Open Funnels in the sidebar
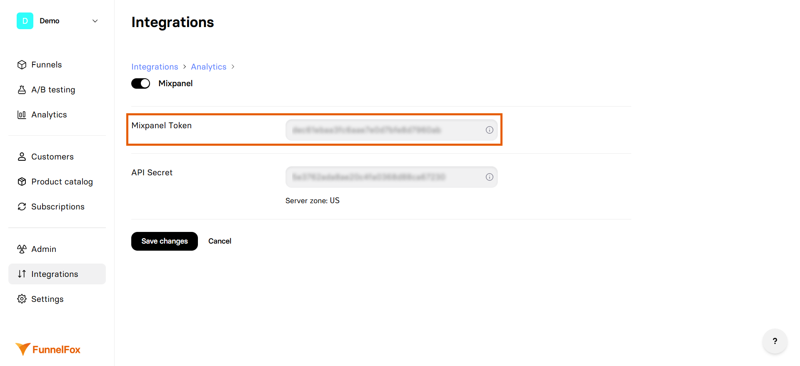 pyautogui.click(x=57, y=65)
